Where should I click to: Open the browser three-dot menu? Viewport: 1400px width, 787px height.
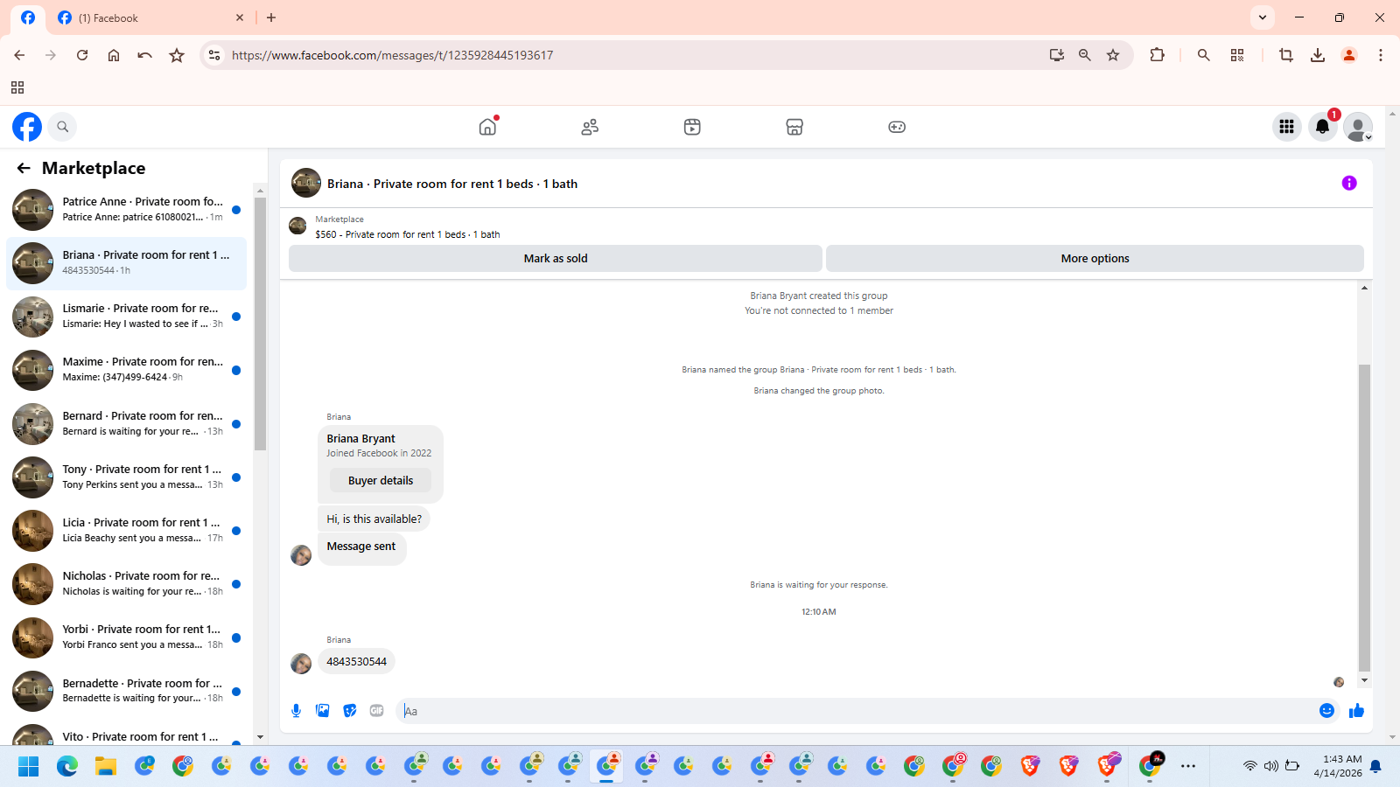pos(1381,55)
